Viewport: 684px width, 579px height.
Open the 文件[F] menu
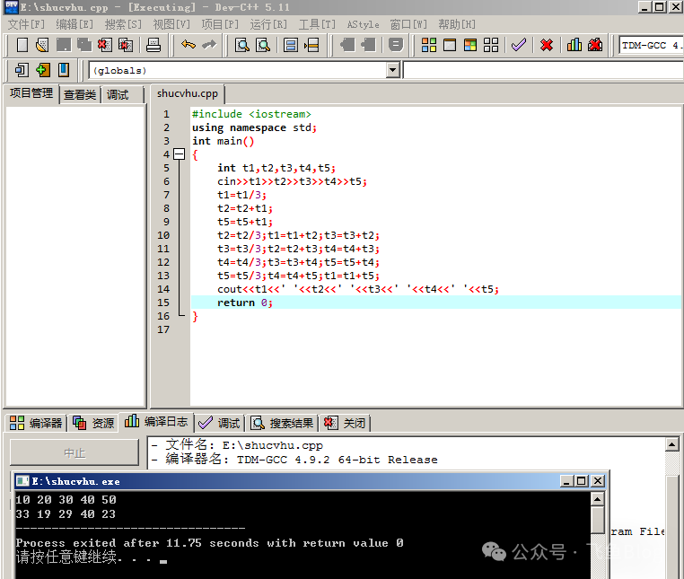point(26,24)
